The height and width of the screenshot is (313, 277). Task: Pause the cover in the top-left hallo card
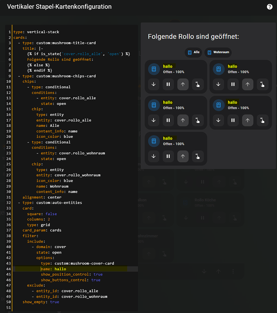[x=168, y=85]
